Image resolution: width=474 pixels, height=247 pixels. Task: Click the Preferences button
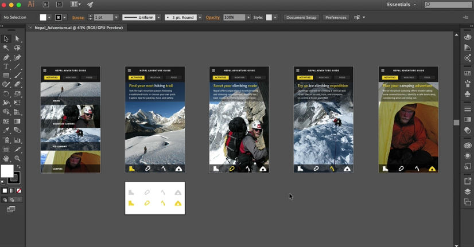tap(336, 18)
